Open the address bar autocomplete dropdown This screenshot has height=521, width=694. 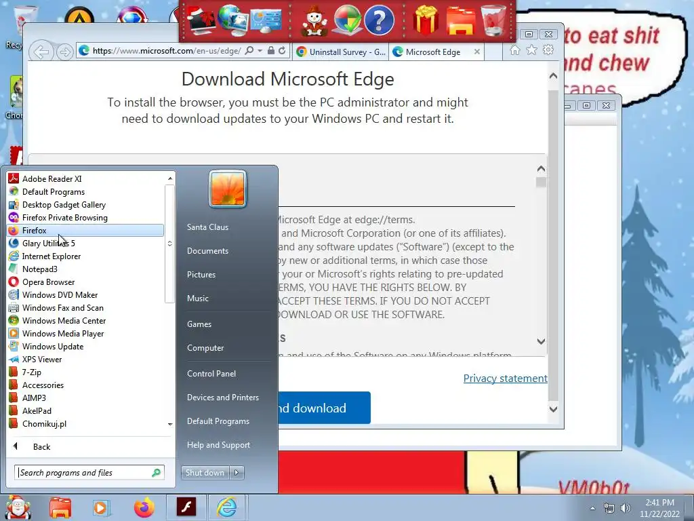(260, 51)
